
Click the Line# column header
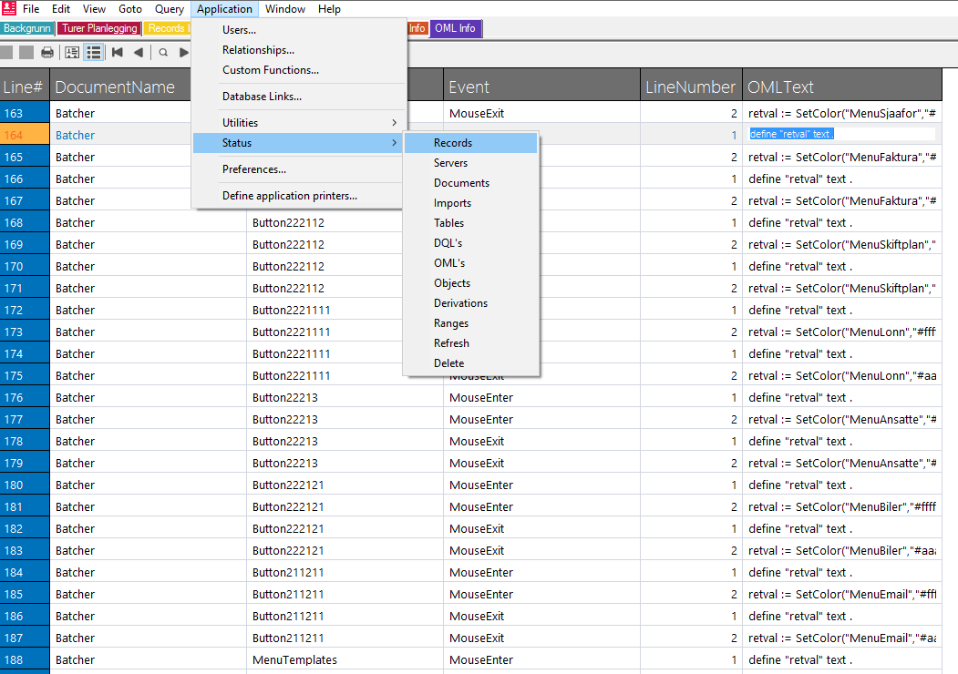25,87
